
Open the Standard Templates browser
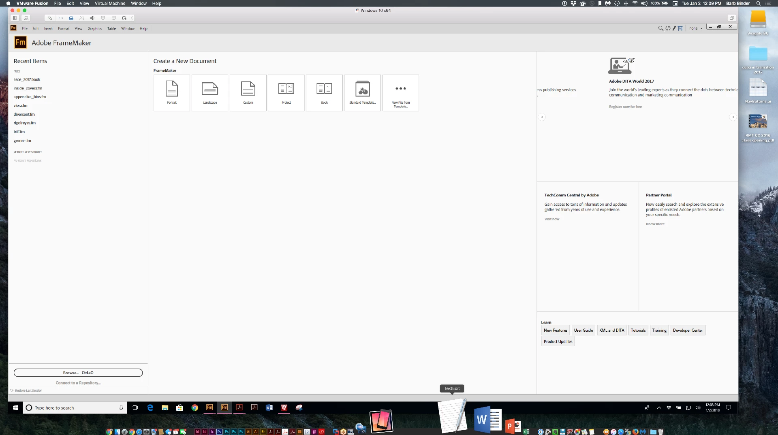(x=363, y=93)
